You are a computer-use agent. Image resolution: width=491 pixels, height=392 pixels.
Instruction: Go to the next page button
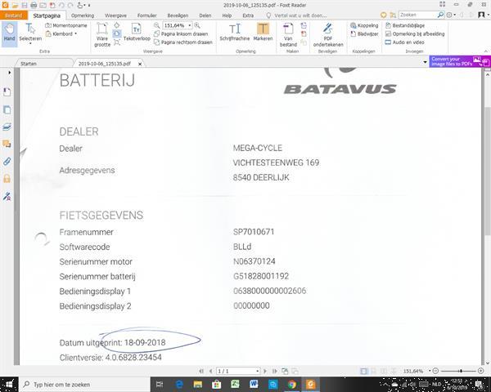point(265,371)
